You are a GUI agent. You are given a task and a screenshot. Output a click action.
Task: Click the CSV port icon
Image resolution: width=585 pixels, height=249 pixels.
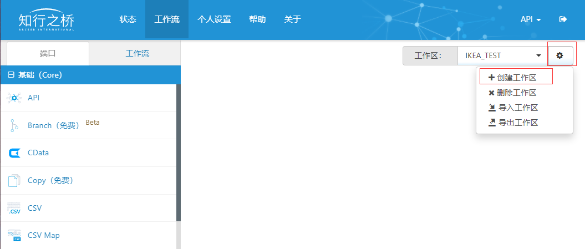click(14, 208)
